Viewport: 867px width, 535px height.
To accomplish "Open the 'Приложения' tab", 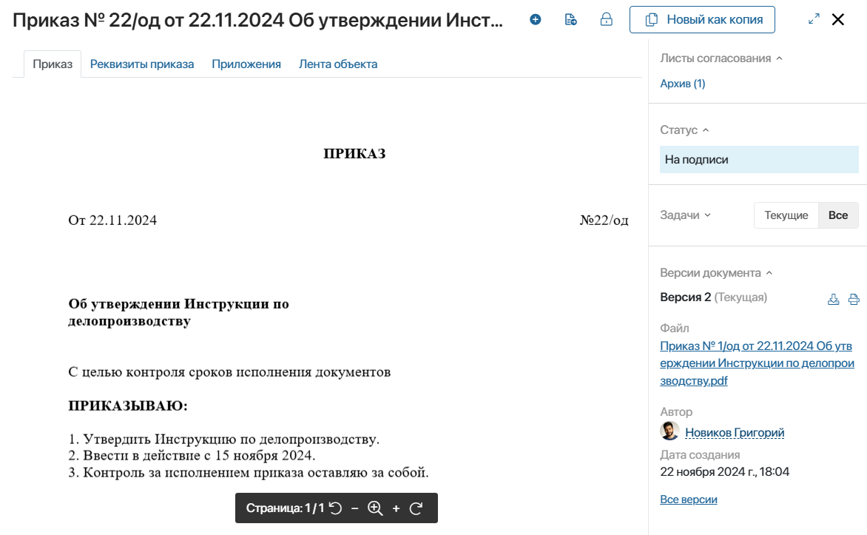I will [x=246, y=64].
